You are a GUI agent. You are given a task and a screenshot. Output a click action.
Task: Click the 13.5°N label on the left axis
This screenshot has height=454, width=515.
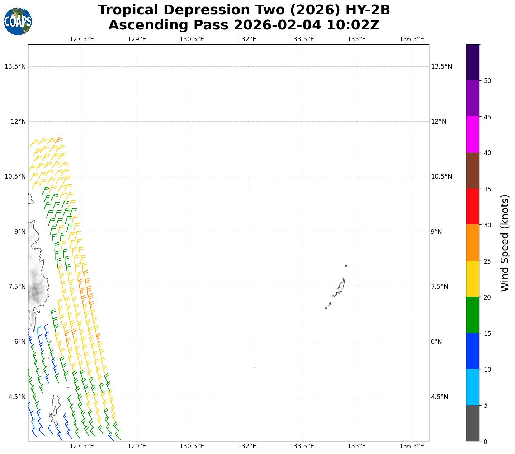click(15, 66)
